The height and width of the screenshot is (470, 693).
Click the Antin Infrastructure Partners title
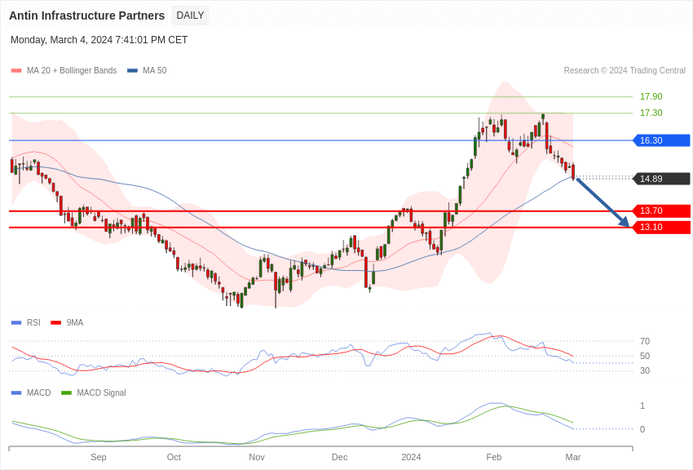pyautogui.click(x=86, y=16)
